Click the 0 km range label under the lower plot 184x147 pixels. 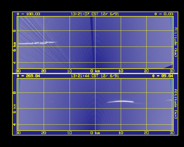(95, 133)
